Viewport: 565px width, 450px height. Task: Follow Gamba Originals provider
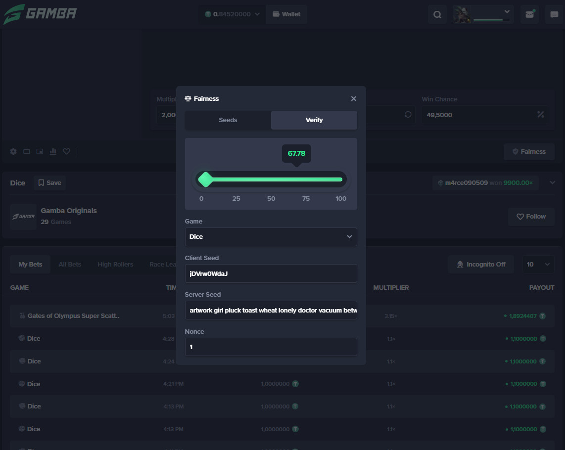click(531, 217)
